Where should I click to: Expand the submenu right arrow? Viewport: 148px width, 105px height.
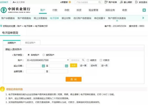pos(143,18)
